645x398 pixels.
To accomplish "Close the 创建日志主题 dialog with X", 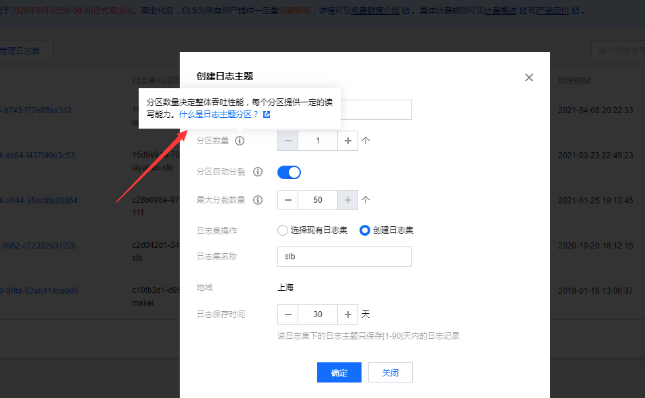I will (529, 77).
